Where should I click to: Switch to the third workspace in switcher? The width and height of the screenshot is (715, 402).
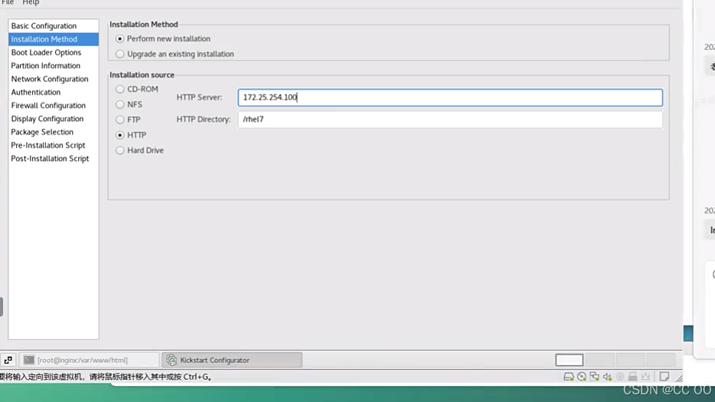630,360
